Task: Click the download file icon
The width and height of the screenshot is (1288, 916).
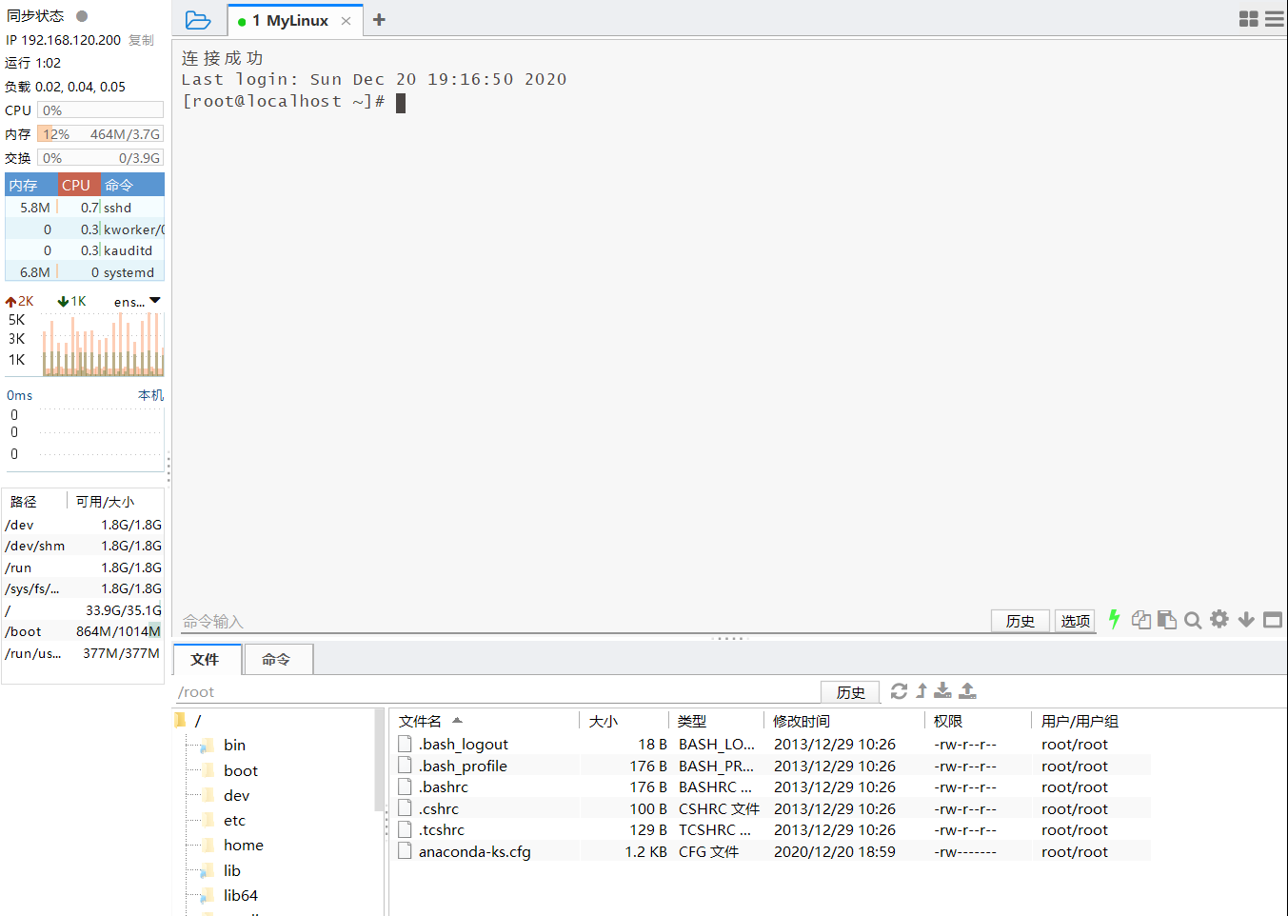Action: (942, 691)
